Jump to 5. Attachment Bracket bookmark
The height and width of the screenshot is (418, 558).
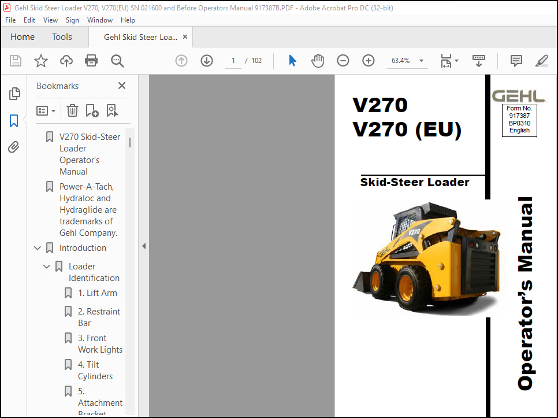pyautogui.click(x=100, y=402)
